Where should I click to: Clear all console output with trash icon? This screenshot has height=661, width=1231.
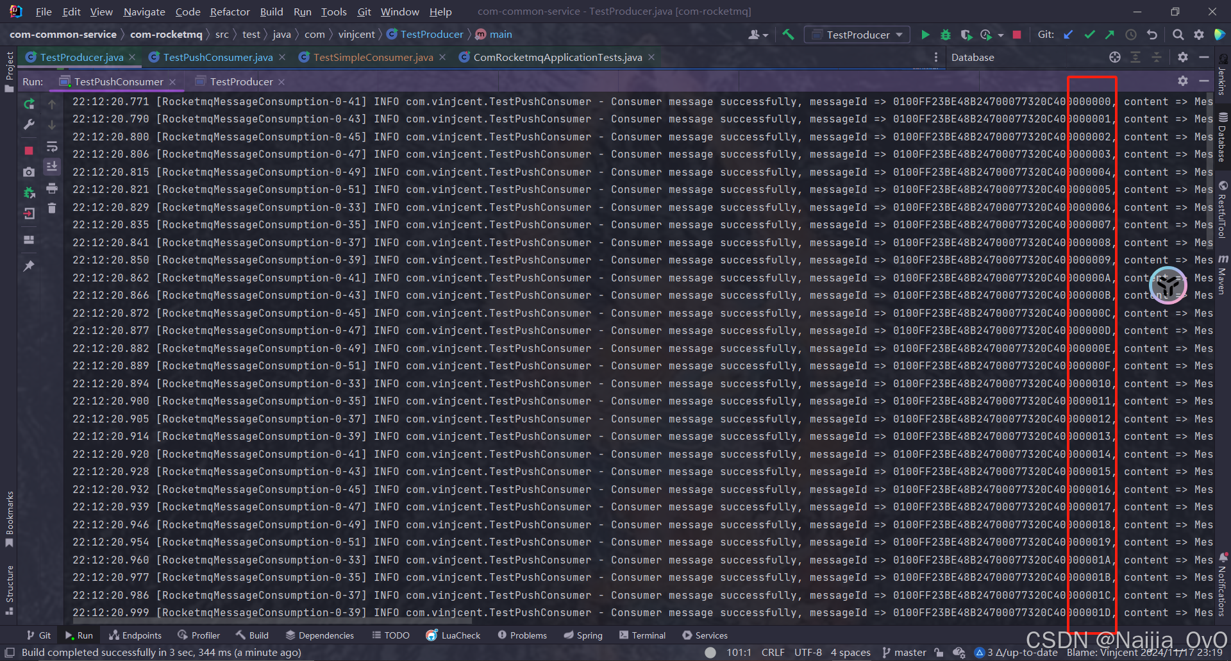pos(52,208)
